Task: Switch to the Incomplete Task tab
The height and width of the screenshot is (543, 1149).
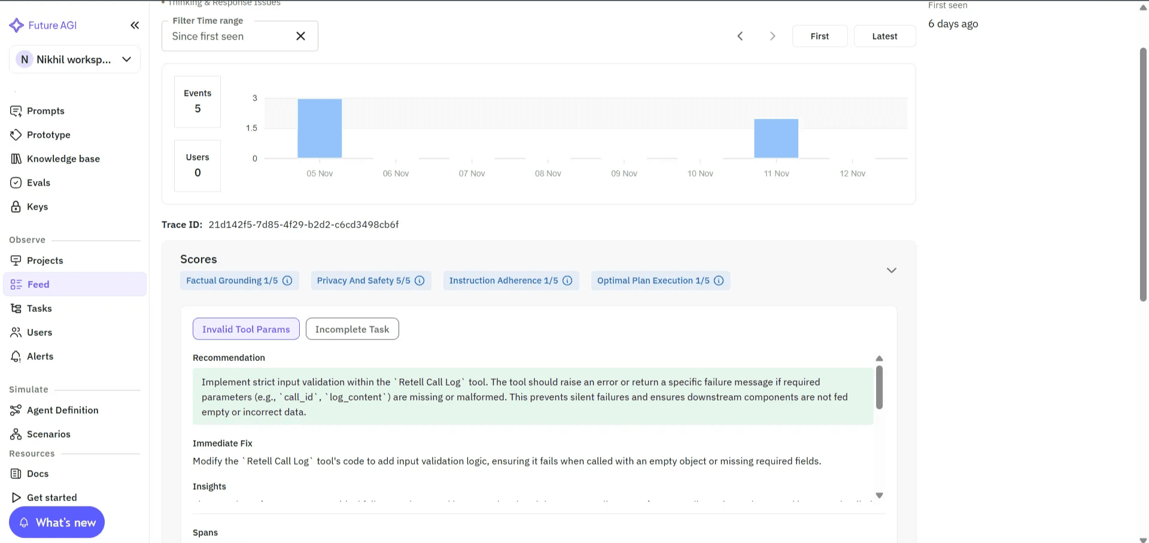Action: click(352, 329)
